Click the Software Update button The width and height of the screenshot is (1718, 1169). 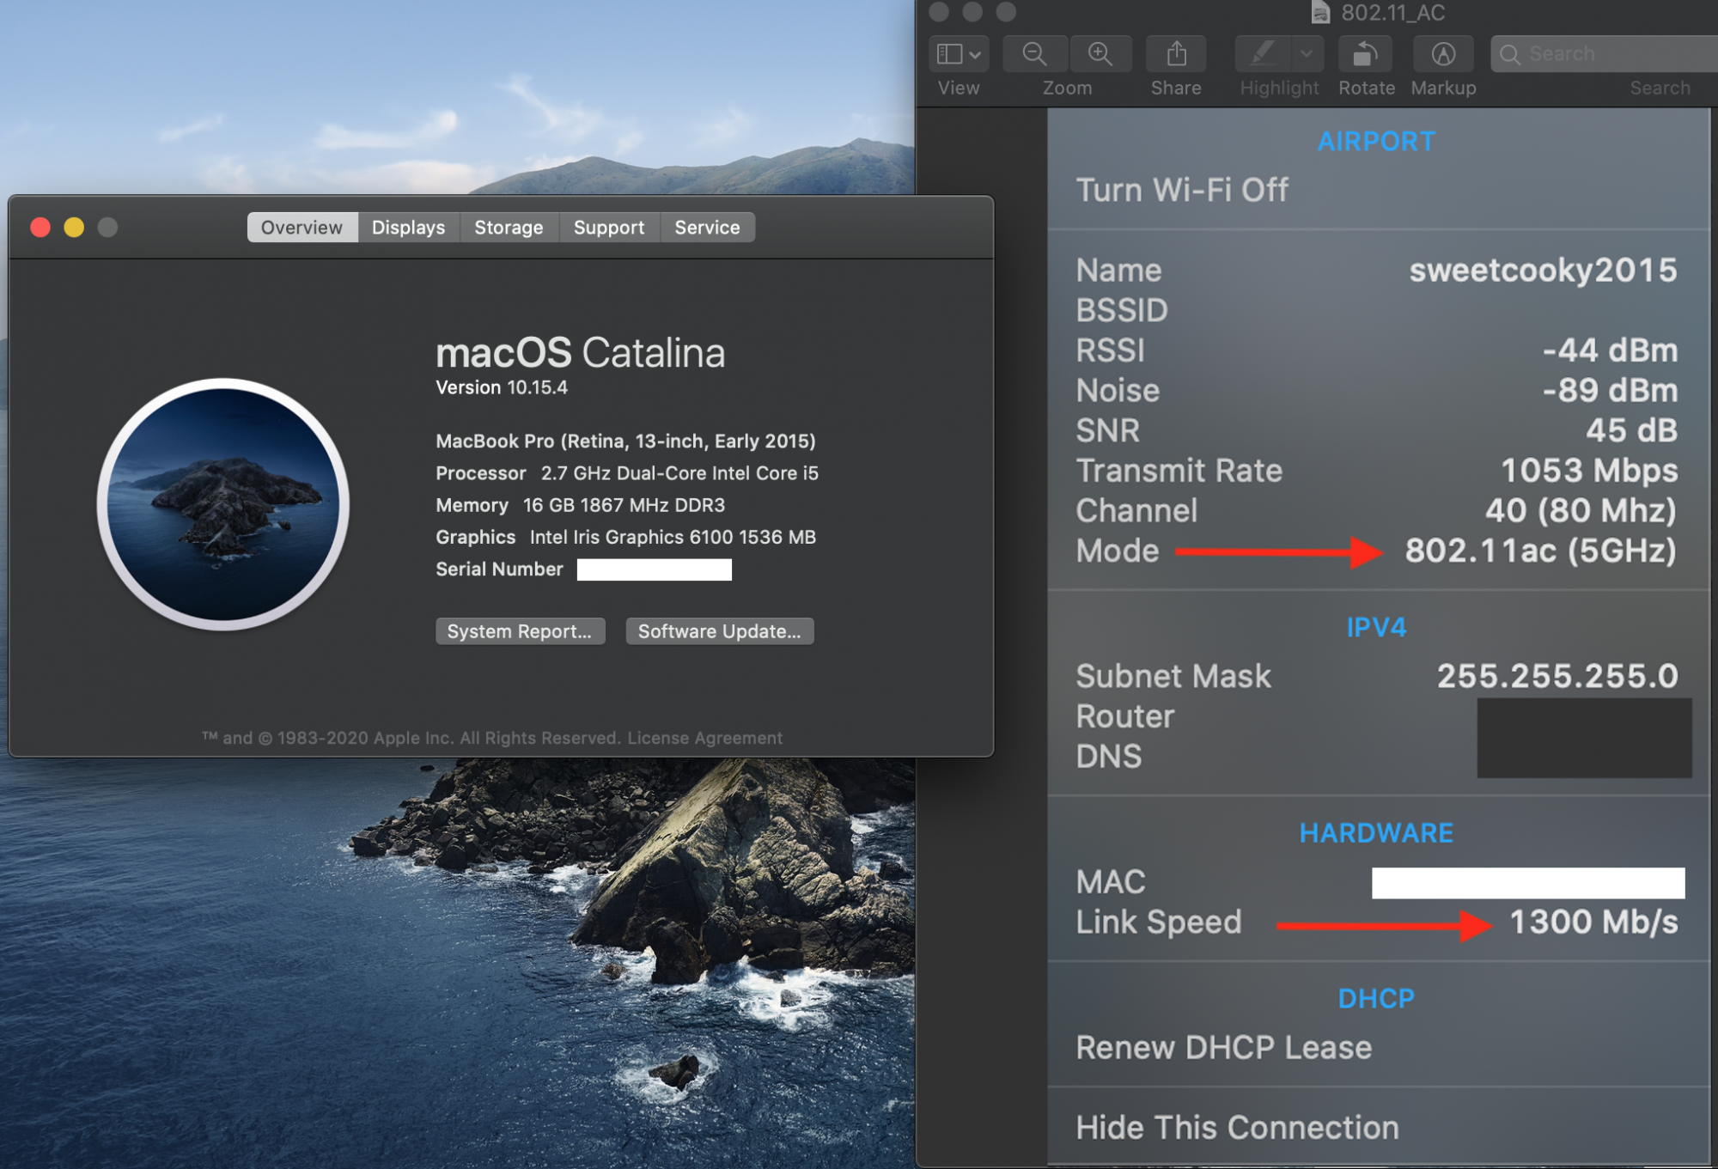point(719,631)
